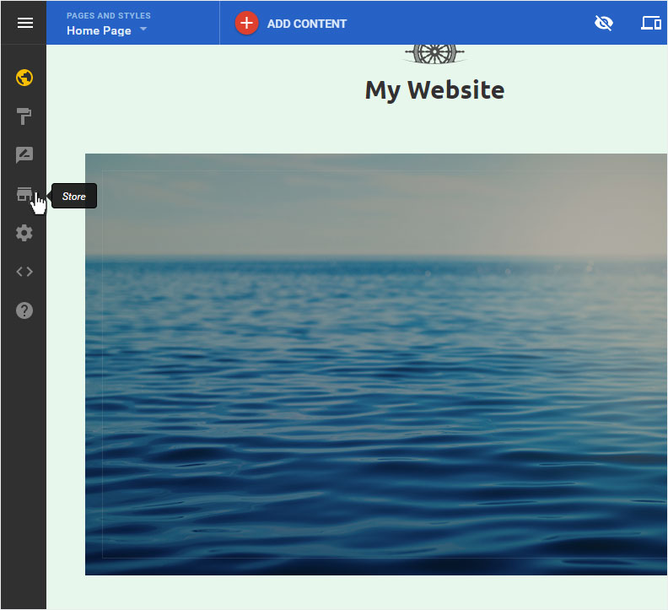The height and width of the screenshot is (610, 668).
Task: Select the My Website title text
Action: [434, 90]
